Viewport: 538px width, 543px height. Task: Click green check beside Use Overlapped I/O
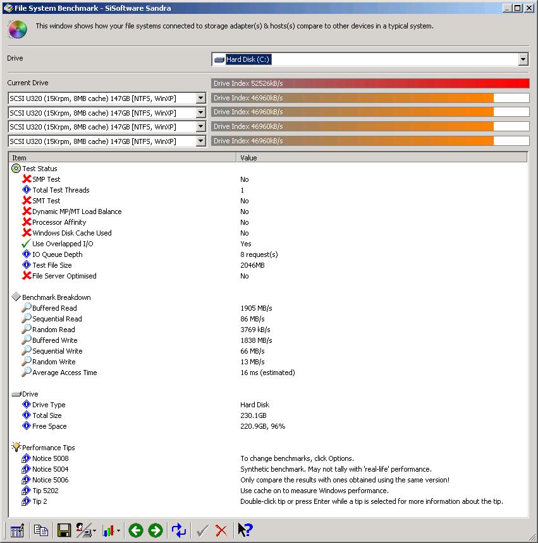[x=27, y=244]
